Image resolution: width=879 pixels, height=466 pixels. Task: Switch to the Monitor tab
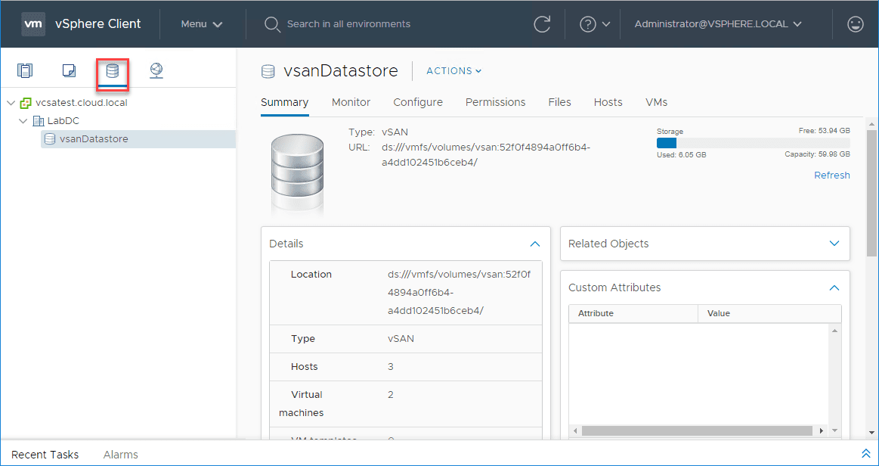351,102
